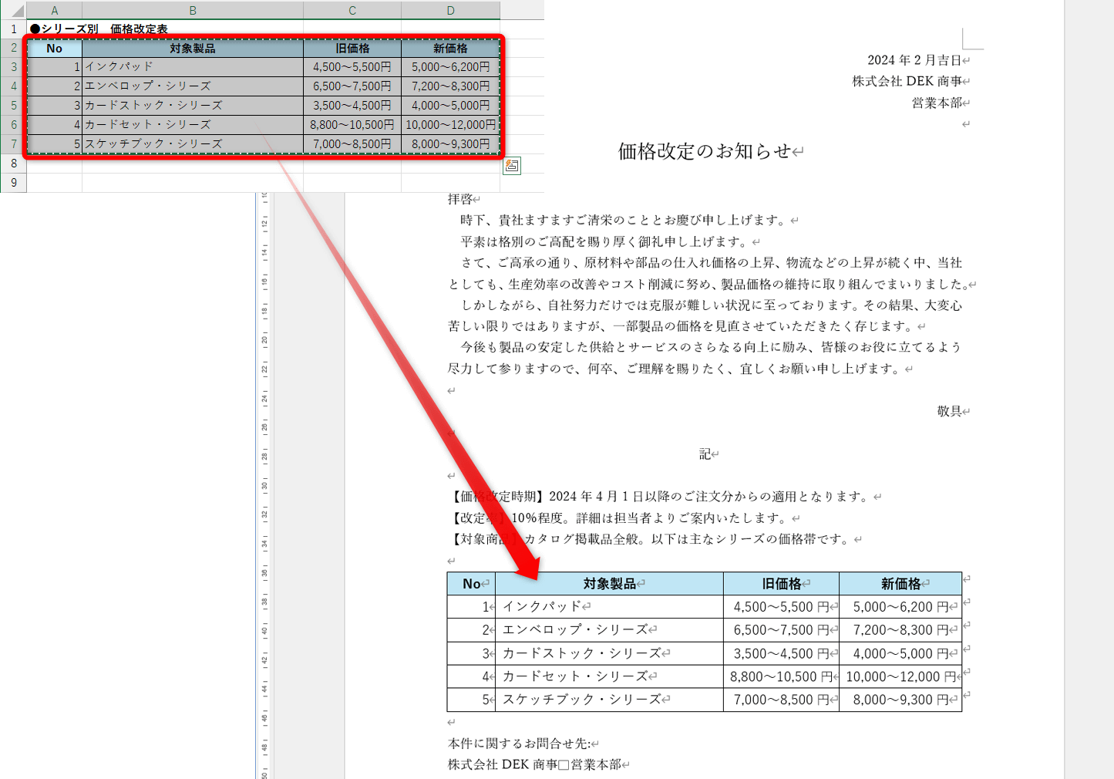Viewport: 1114px width, 779px height.
Task: Click the Excel cell "インクパッド"
Action: [193, 67]
